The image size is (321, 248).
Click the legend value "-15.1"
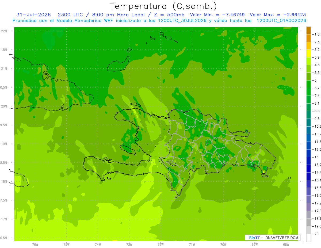pos(316,180)
